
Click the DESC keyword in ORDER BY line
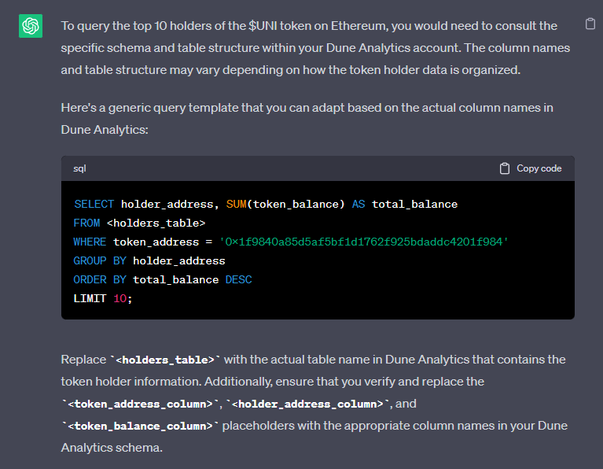pos(238,279)
